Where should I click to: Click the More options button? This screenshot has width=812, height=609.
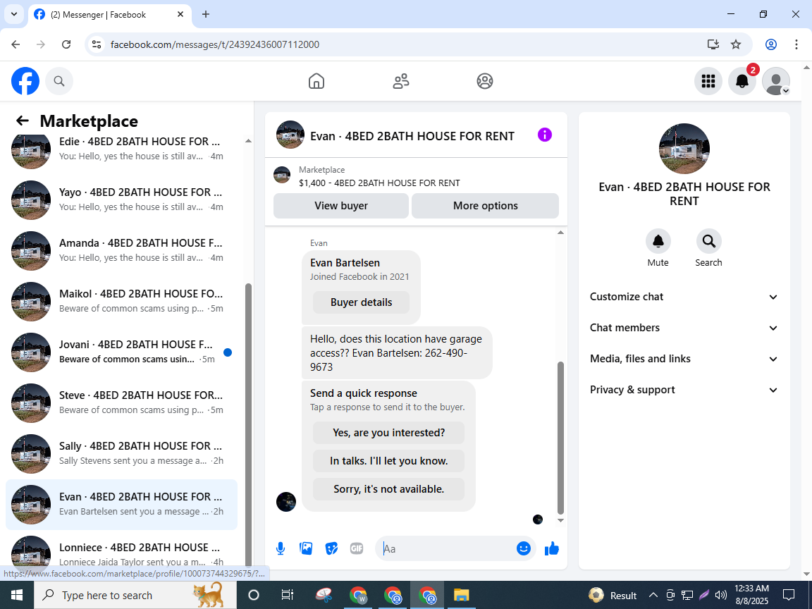485,206
